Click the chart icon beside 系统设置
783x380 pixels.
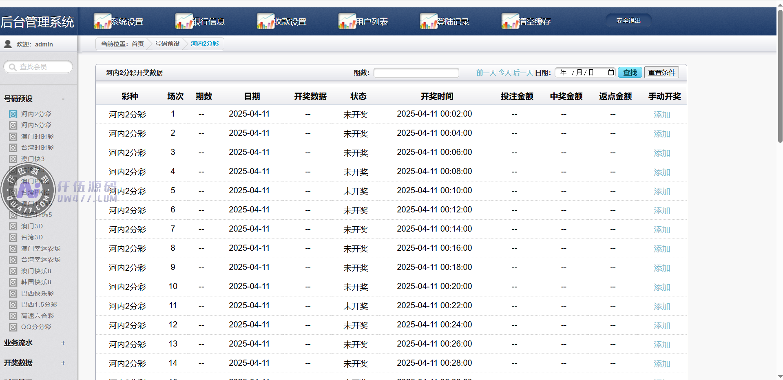(102, 21)
